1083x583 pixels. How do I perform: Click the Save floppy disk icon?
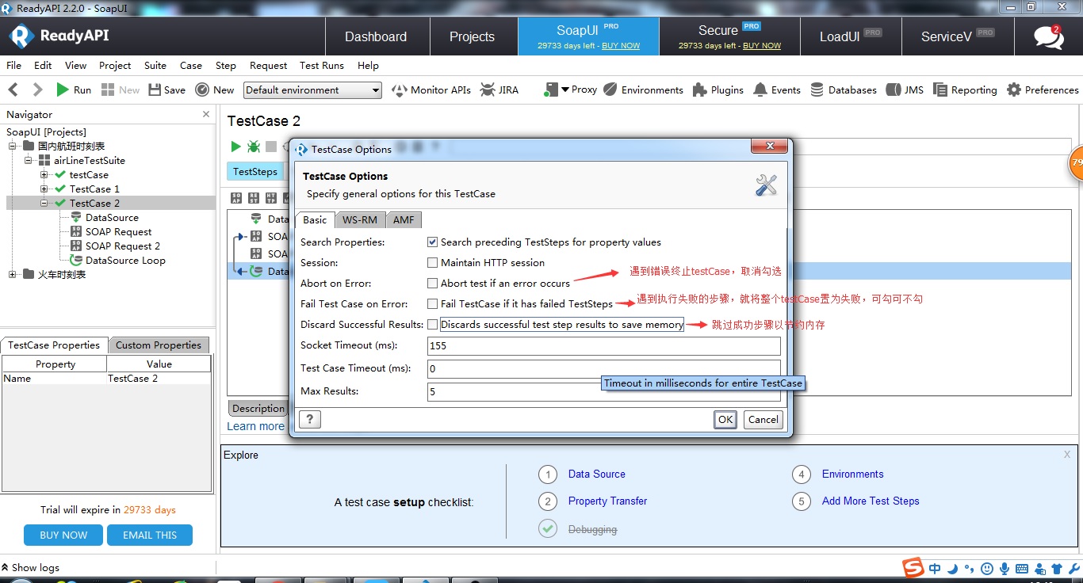point(155,90)
